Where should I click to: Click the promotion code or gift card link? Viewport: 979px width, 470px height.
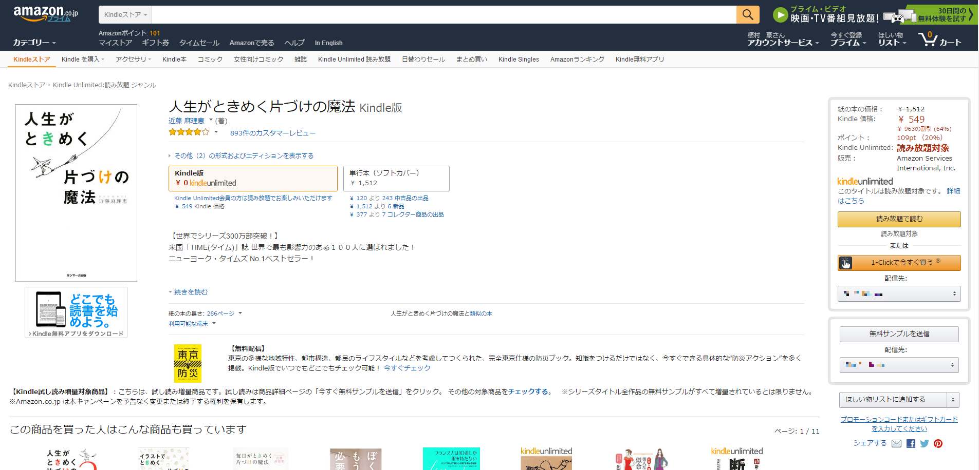tap(899, 424)
